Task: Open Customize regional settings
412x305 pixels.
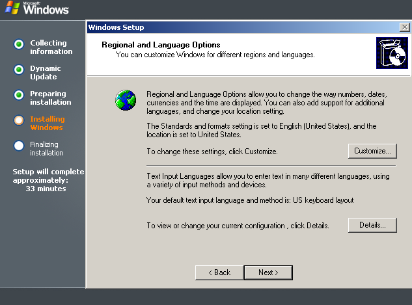Action: [x=372, y=151]
